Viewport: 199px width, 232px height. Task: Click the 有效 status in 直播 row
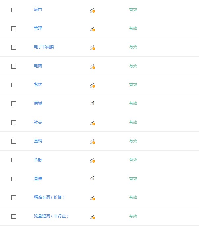pyautogui.click(x=133, y=179)
